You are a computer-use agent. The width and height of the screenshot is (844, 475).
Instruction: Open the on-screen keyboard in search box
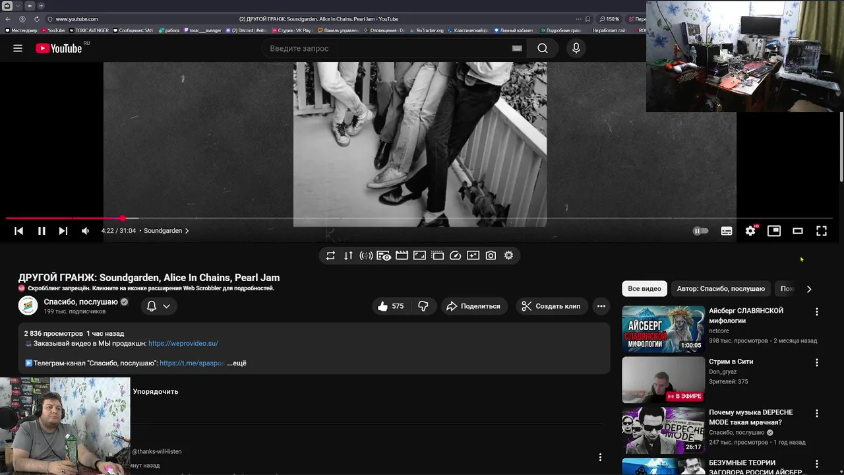517,48
